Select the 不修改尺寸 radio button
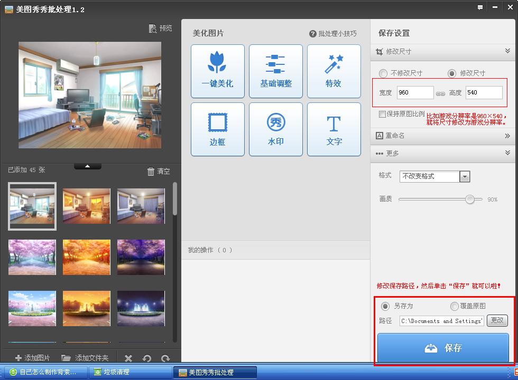 click(x=383, y=73)
